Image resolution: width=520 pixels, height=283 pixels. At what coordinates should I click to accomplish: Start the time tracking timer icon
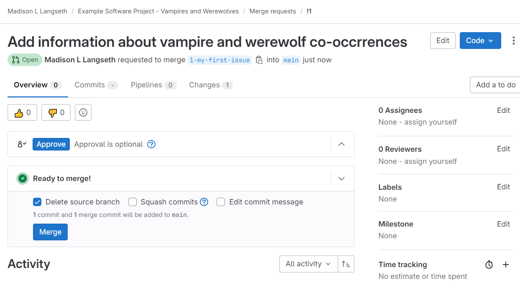tap(489, 265)
